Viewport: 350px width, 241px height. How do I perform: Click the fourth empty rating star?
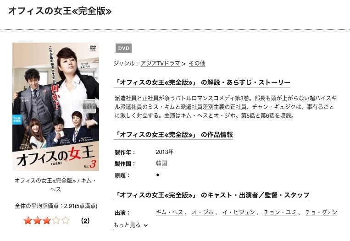[x=56, y=220]
